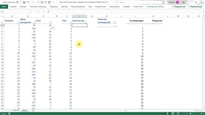The image size is (205, 115).
Task: Click into the Поиск search field
Action: click(138, 2)
